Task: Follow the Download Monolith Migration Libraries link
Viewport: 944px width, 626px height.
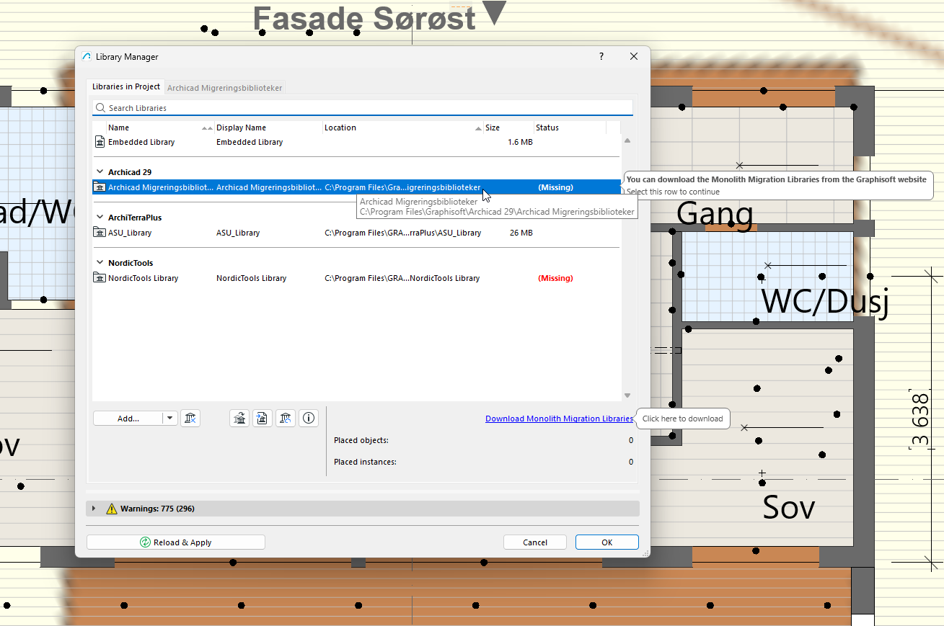Action: [559, 419]
